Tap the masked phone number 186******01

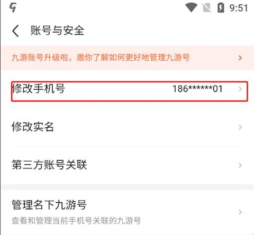(x=197, y=89)
